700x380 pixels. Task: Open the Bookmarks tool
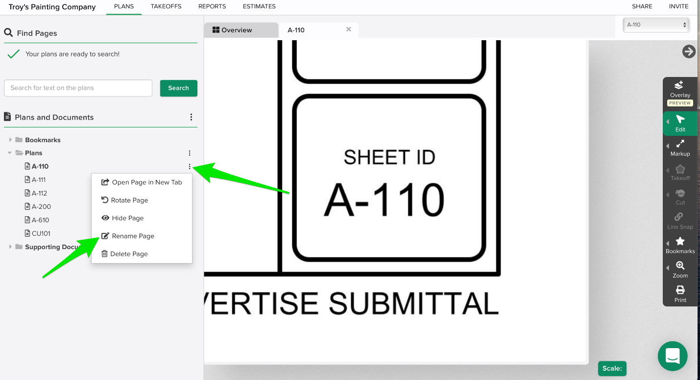click(680, 246)
